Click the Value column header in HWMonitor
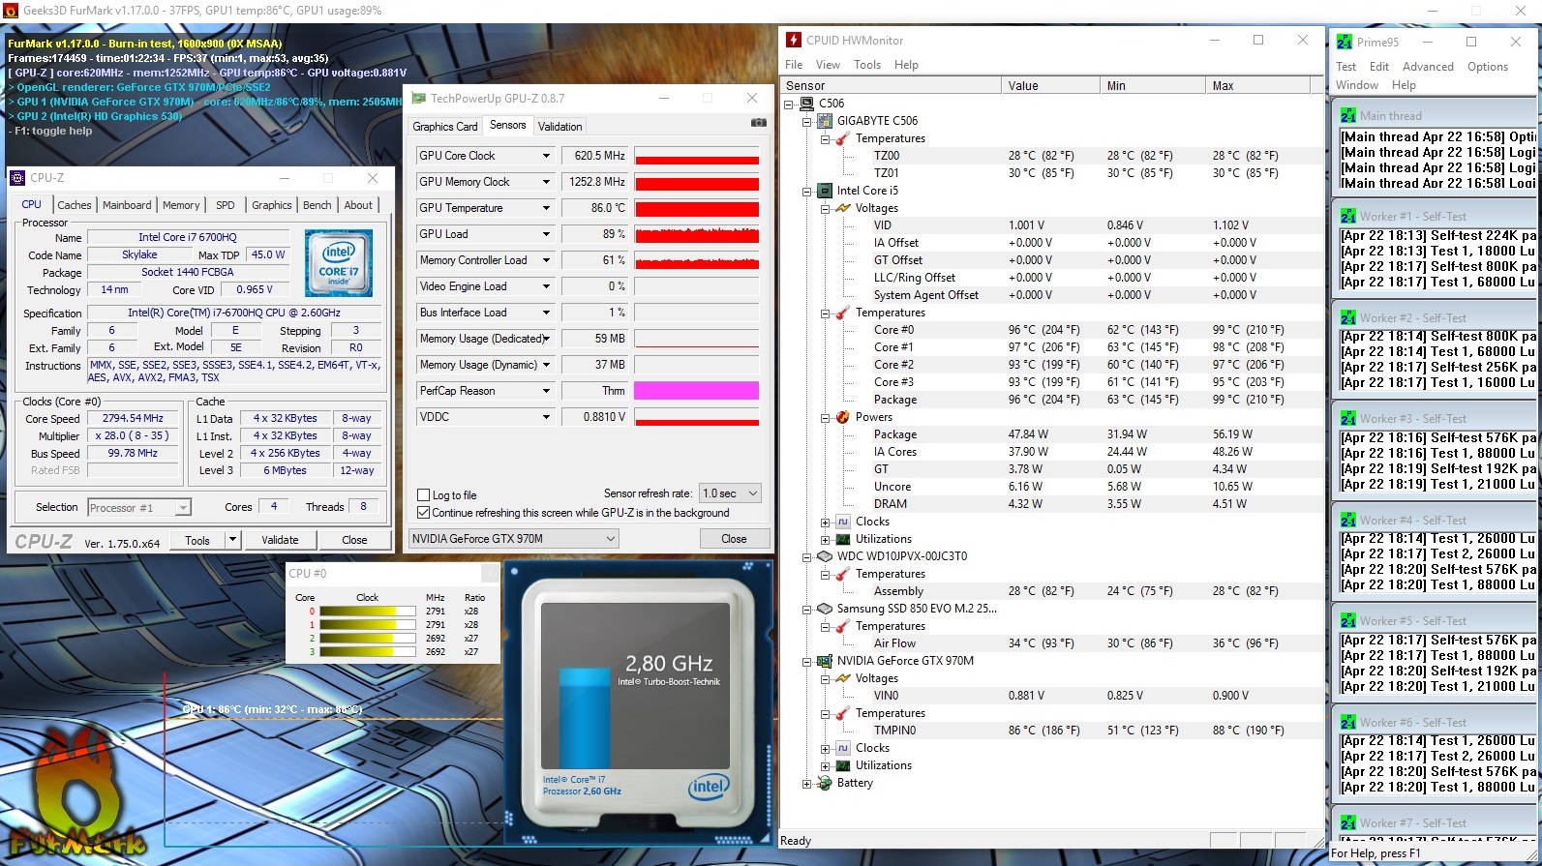The width and height of the screenshot is (1542, 866). [x=1049, y=86]
